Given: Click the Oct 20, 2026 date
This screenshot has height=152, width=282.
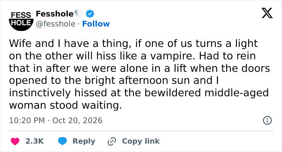Looking at the screenshot, I should (x=77, y=120).
